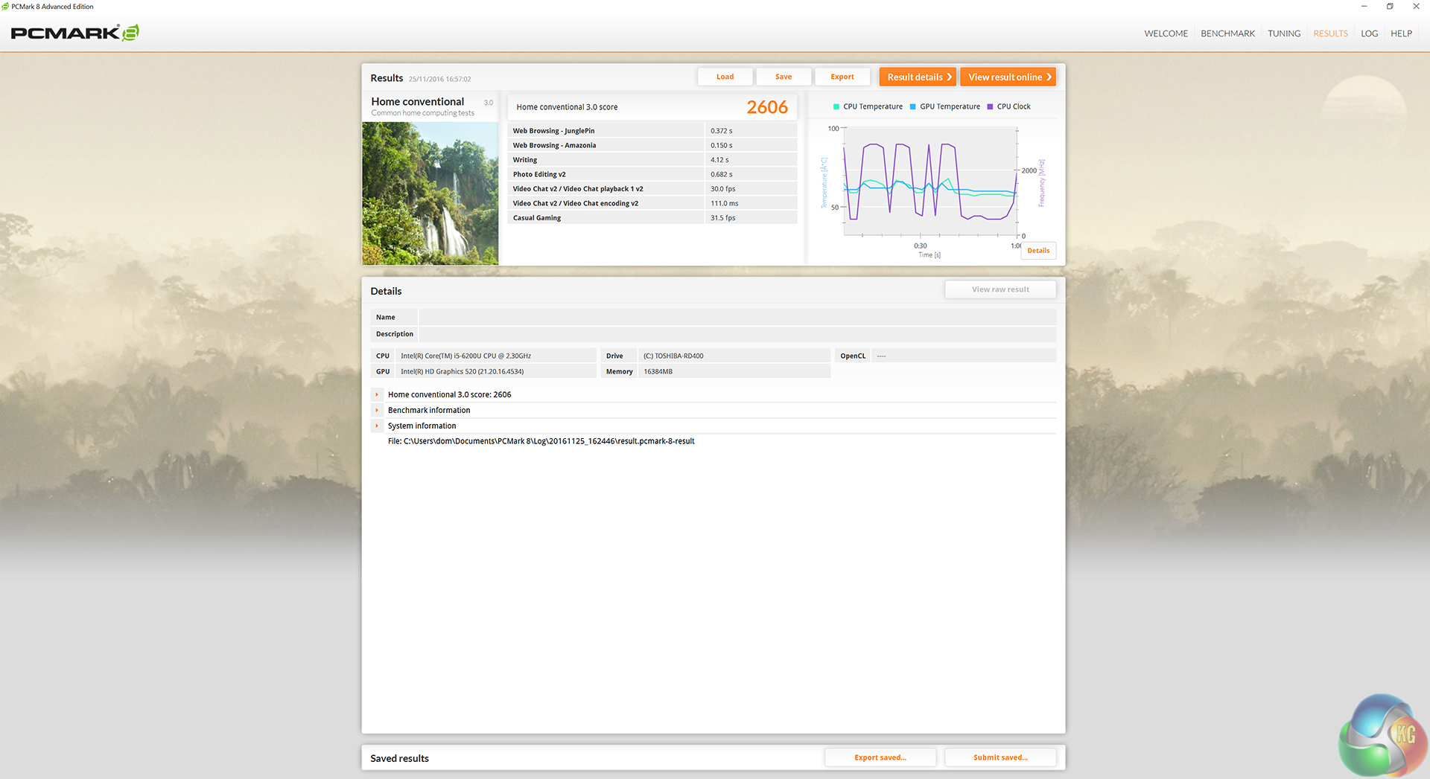Expand System information section
The image size is (1430, 779).
coord(377,426)
